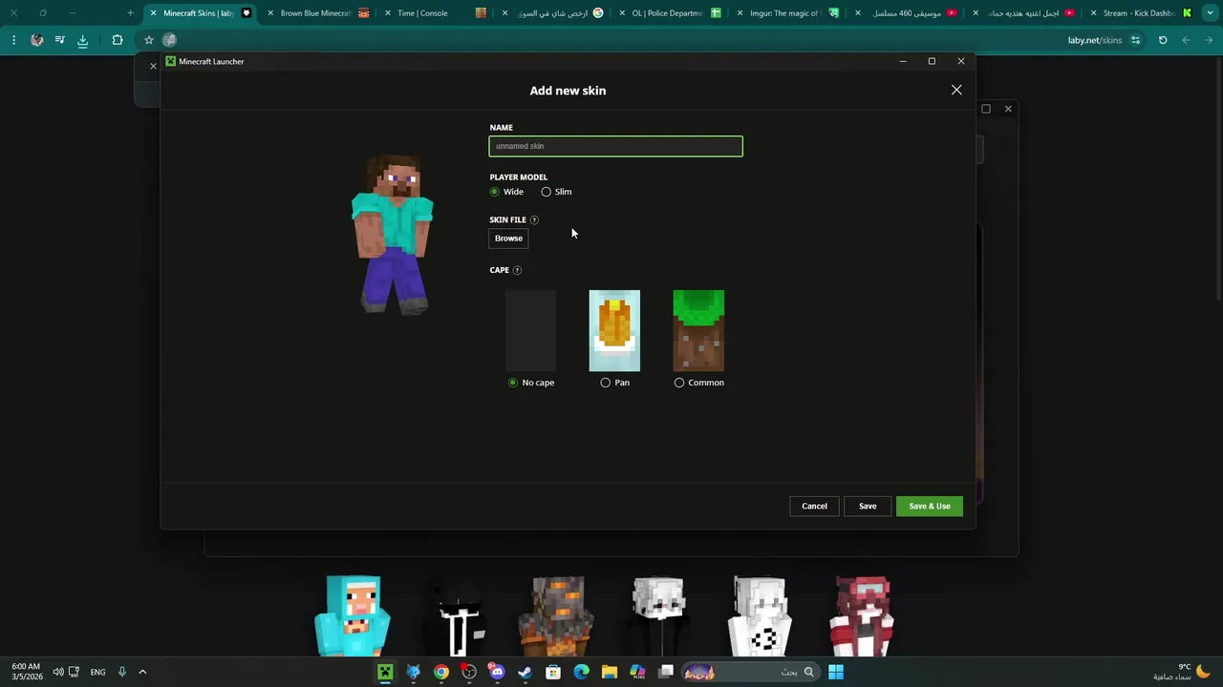This screenshot has width=1223, height=687.
Task: Open the taskbar clock showing 6:00 AM
Action: (26, 672)
